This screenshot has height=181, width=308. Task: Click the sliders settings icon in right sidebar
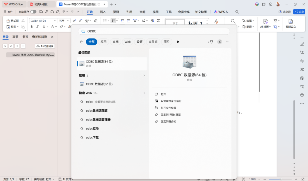(x=302, y=61)
